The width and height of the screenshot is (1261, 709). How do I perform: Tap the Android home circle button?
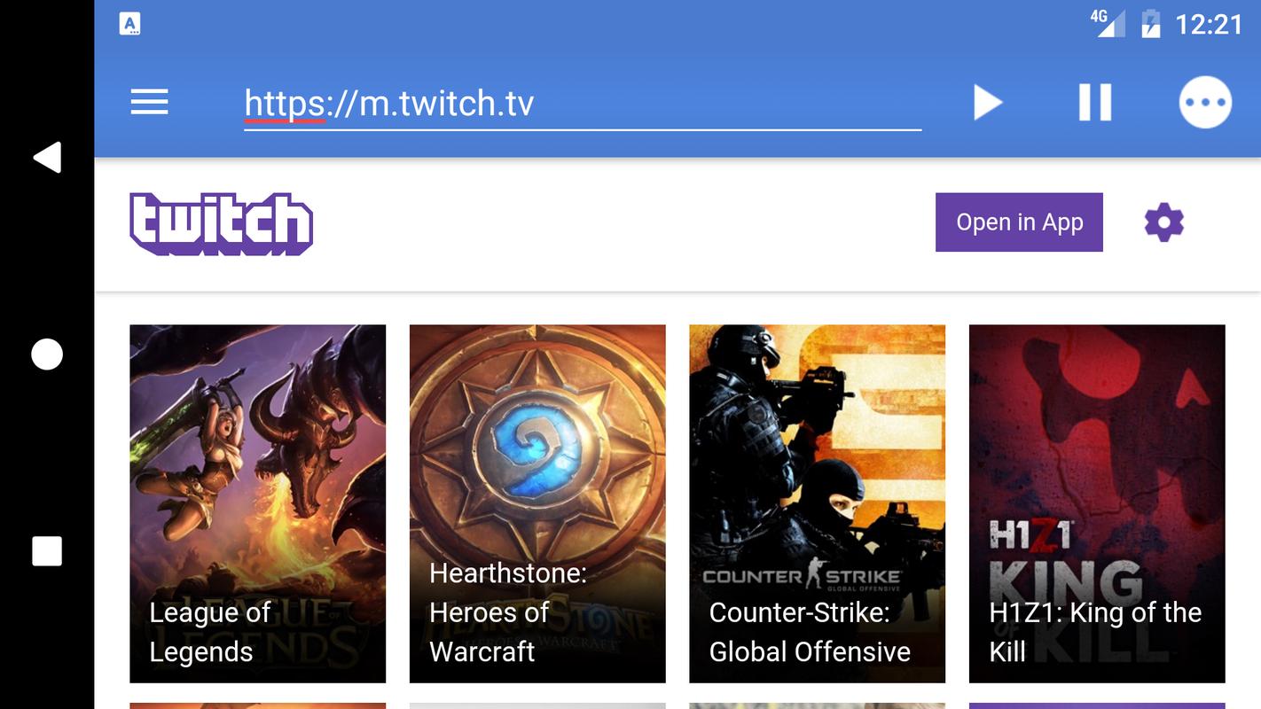click(47, 354)
